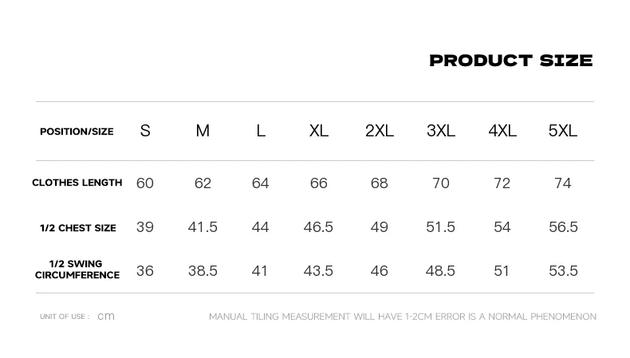Click the PRODUCT SIZE heading
This screenshot has height=358, width=630.
tap(511, 61)
